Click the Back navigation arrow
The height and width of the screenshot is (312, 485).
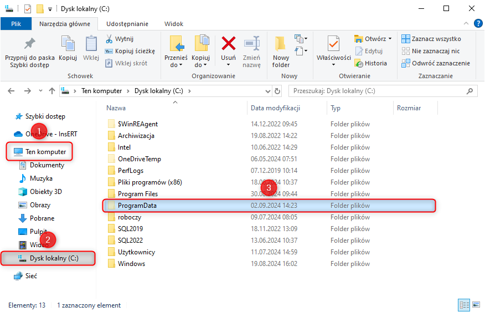click(11, 91)
